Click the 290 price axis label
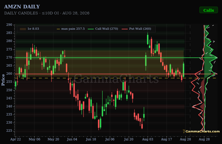The image size is (222, 144). [x=9, y=25]
